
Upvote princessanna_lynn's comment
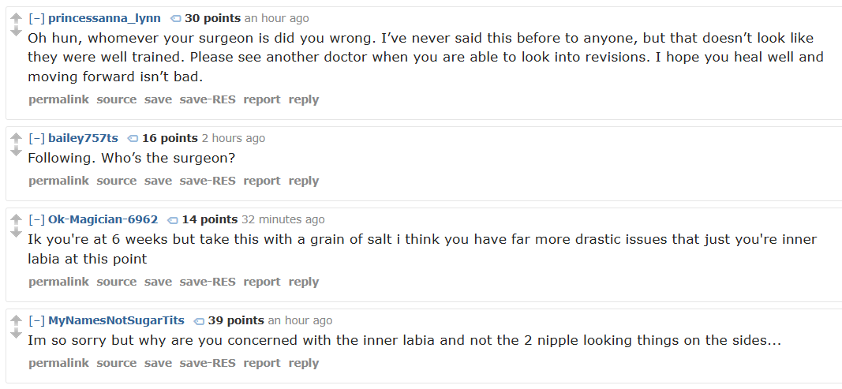[x=15, y=18]
